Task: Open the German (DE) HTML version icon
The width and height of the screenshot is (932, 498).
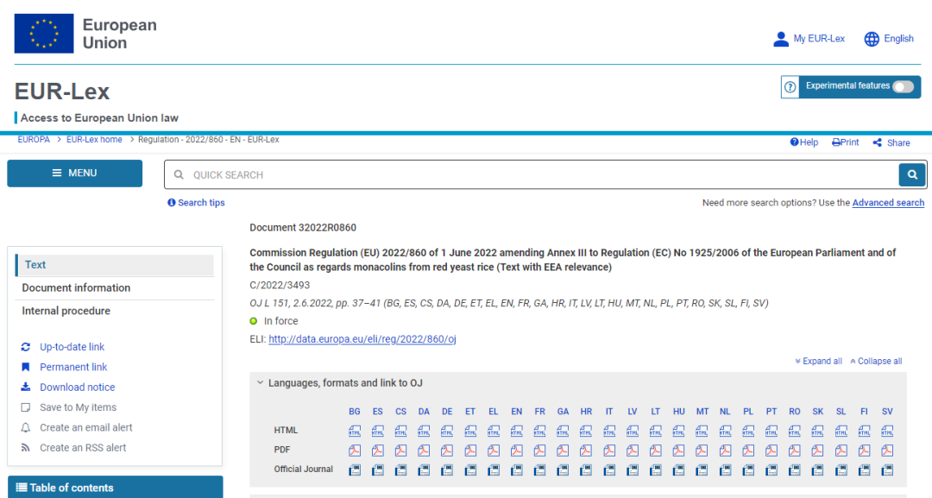Action: [x=447, y=431]
